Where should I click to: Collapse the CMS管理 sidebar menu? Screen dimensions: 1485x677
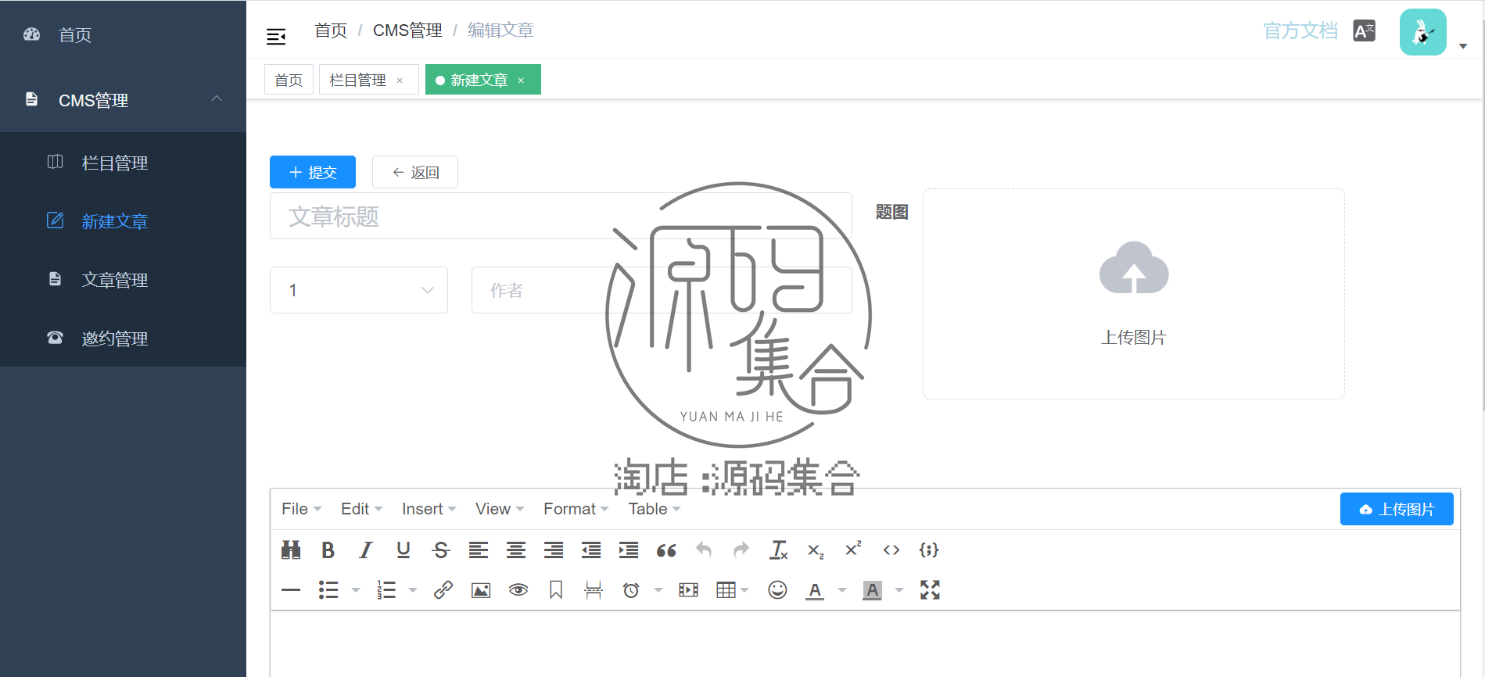[x=123, y=100]
